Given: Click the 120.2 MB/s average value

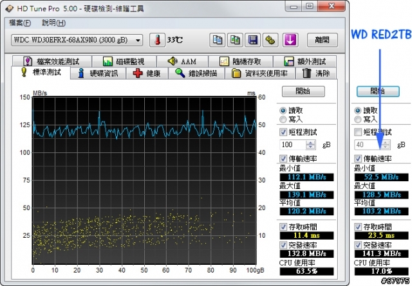Looking at the screenshot, I should 306,211.
